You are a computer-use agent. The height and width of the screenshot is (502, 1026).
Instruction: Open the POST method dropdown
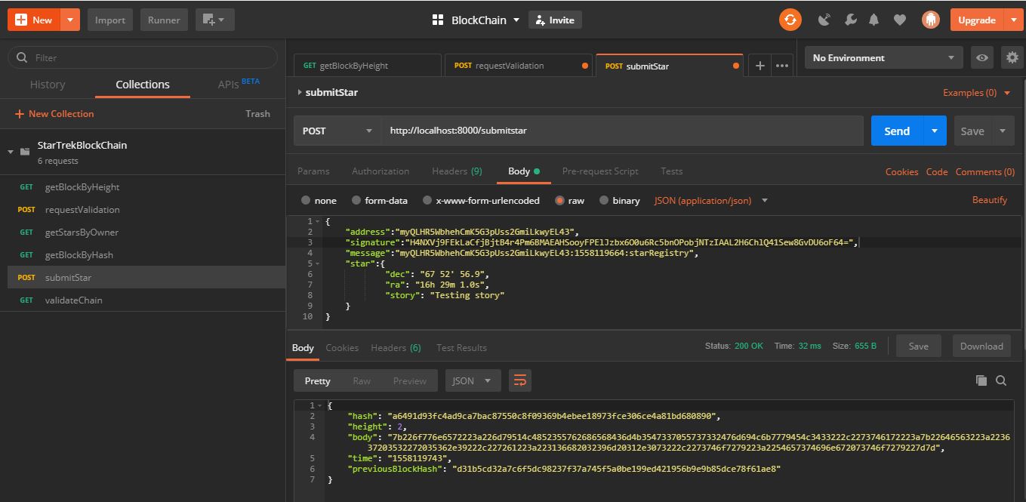click(337, 131)
